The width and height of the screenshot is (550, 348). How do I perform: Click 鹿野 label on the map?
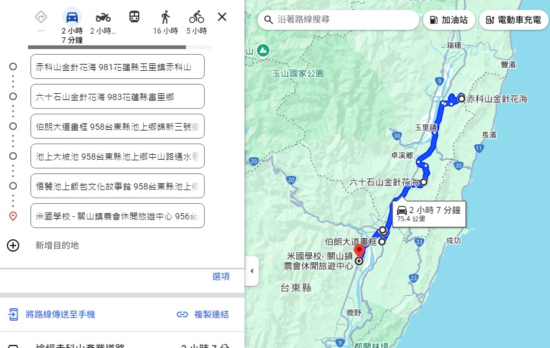[x=354, y=313]
